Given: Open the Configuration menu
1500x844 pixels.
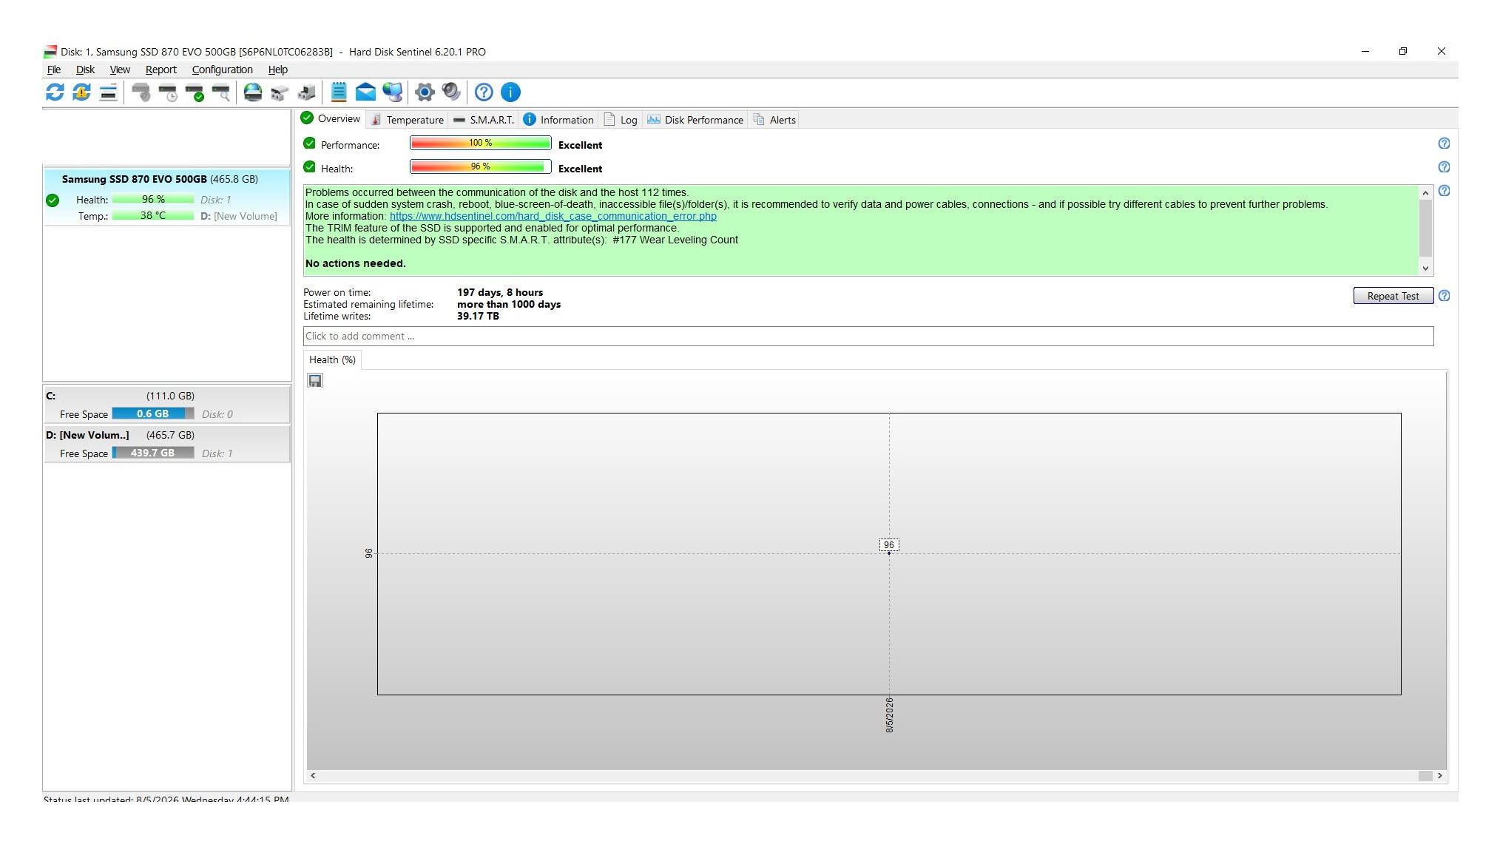Looking at the screenshot, I should tap(222, 70).
